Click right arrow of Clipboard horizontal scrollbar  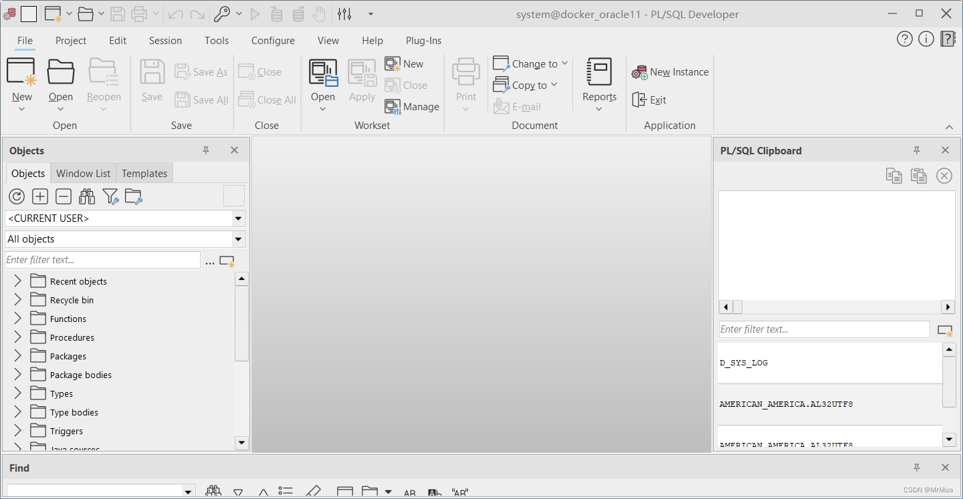(948, 307)
